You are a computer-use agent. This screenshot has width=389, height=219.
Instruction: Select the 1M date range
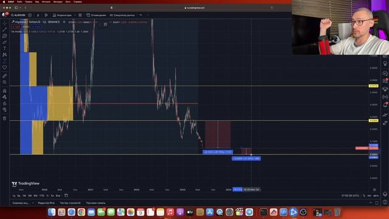click(x=24, y=196)
